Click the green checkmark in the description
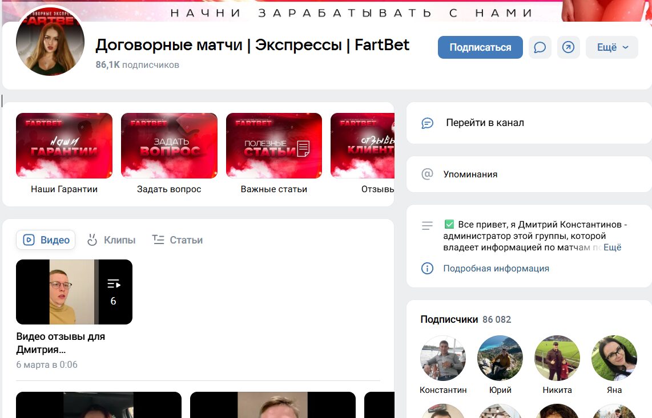The image size is (652, 418). (x=449, y=224)
